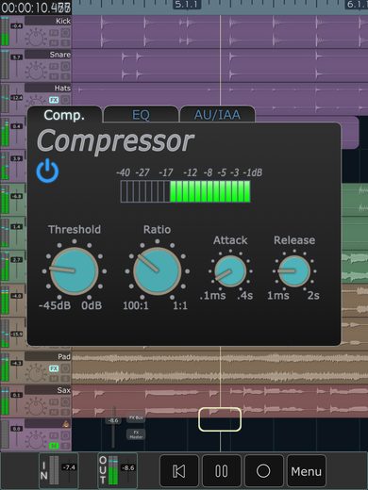Pause playback in the transport bar
This screenshot has width=368, height=490.
(x=221, y=471)
